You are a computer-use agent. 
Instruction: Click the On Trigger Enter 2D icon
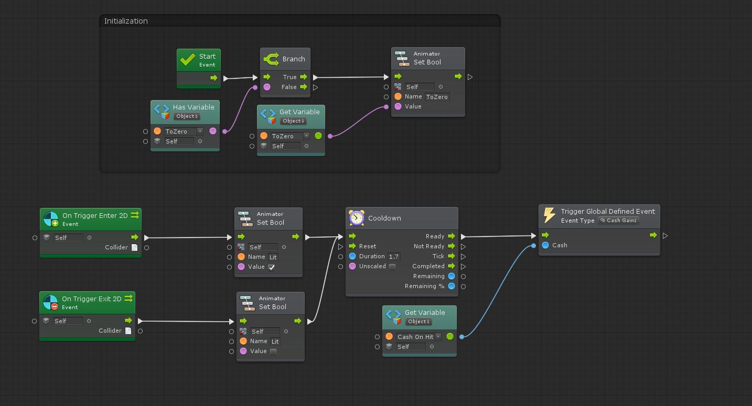point(51,219)
